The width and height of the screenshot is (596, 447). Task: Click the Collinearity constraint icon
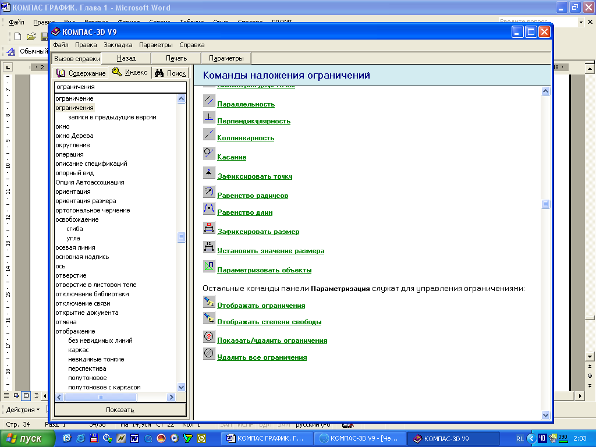(209, 134)
